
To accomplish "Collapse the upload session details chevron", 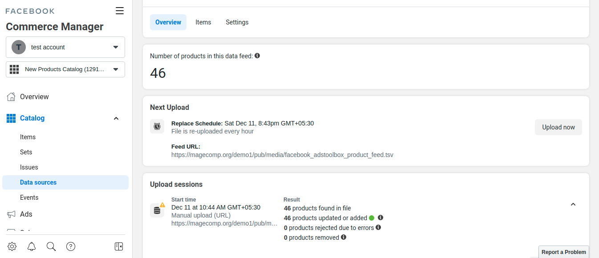I will point(573,205).
